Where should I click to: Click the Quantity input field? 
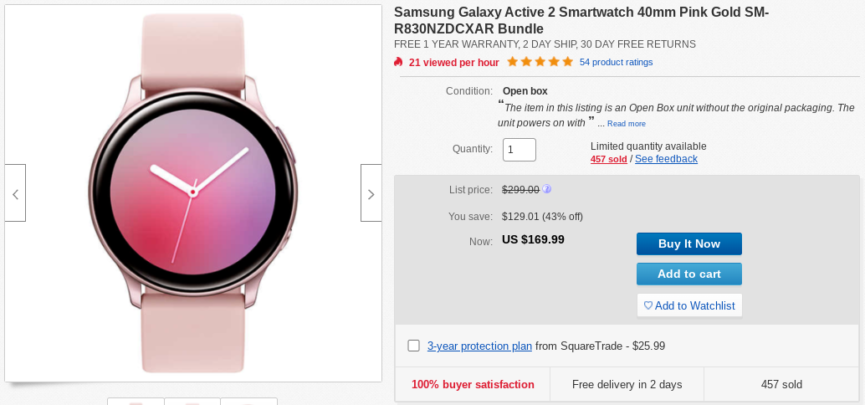point(519,150)
